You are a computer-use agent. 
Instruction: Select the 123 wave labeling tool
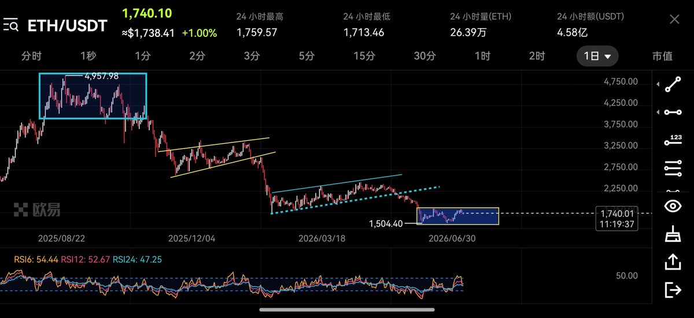673,140
